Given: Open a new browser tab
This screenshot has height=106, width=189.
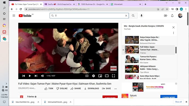Looking at the screenshot, I should [x=145, y=4].
